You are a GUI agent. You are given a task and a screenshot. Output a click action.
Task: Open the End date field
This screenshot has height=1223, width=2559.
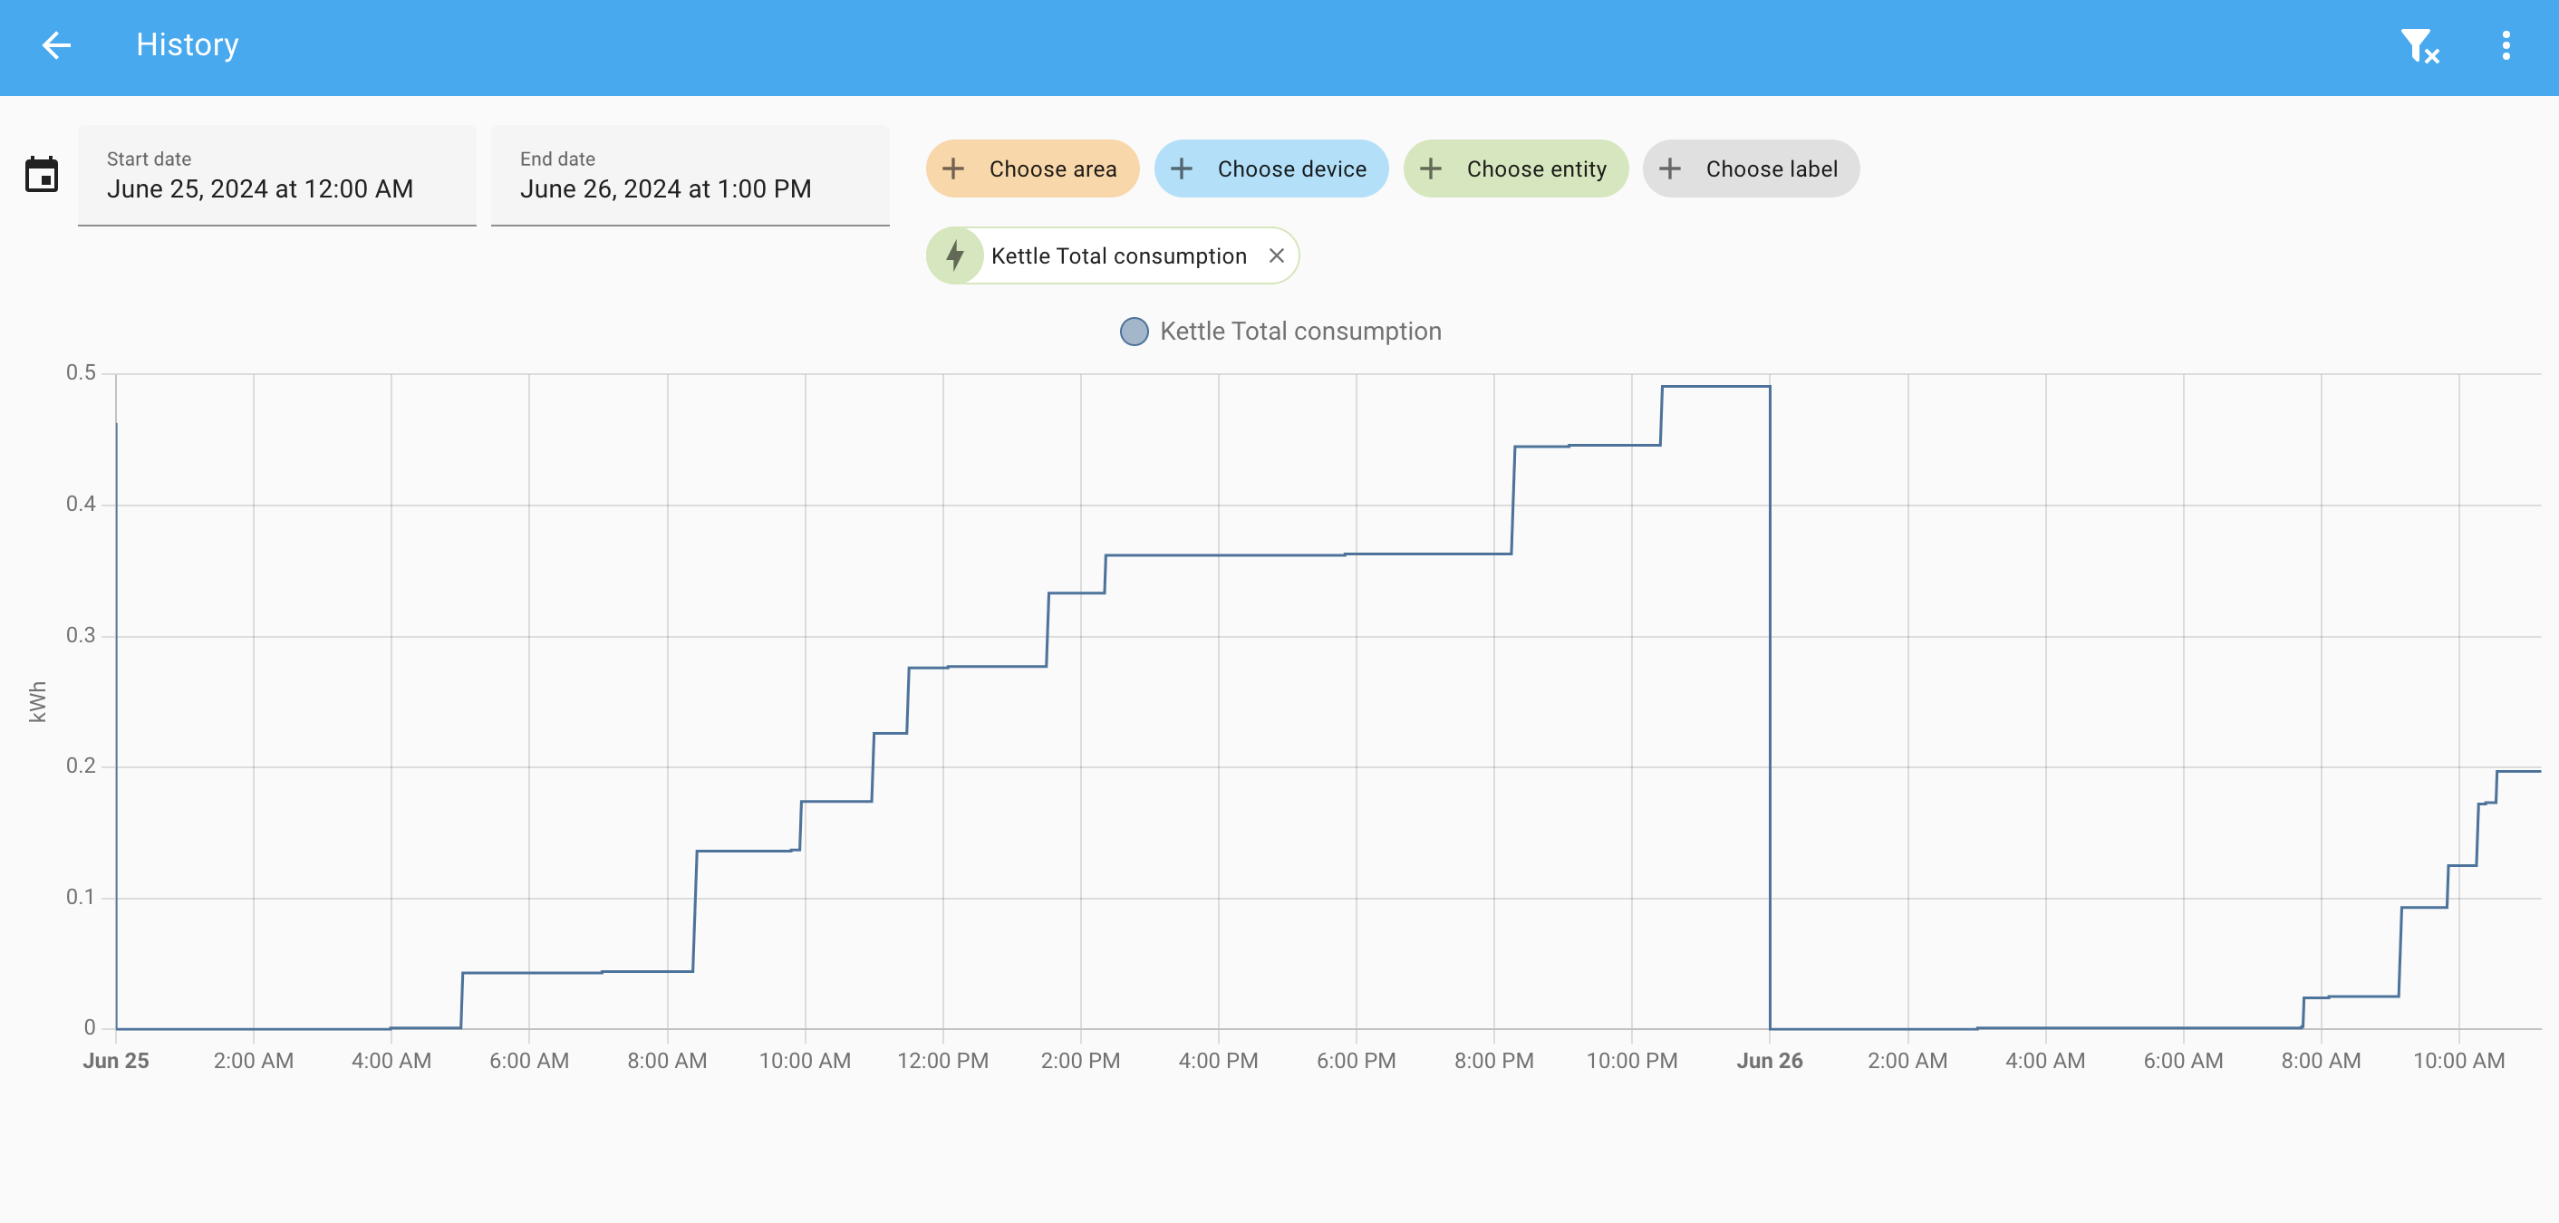pos(690,176)
